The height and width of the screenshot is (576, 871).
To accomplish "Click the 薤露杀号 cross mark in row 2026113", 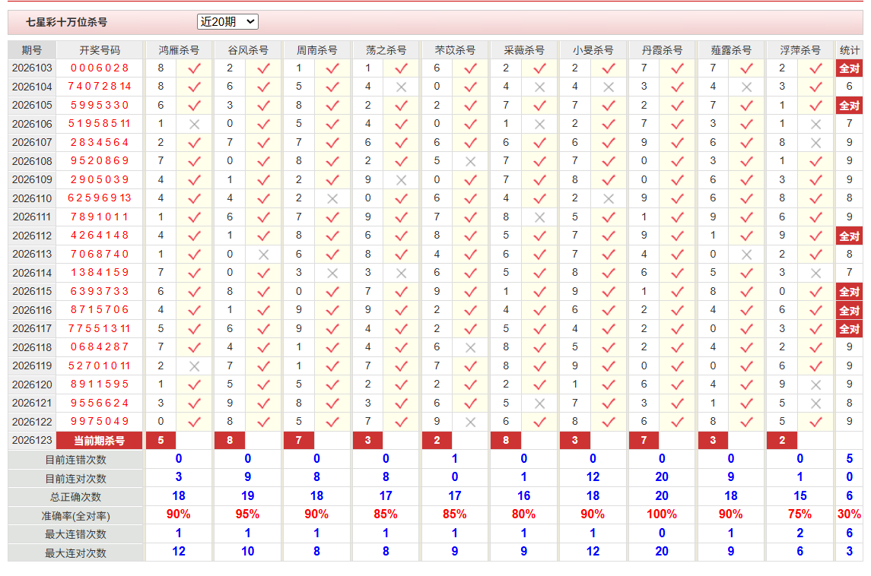I will pyautogui.click(x=746, y=255).
